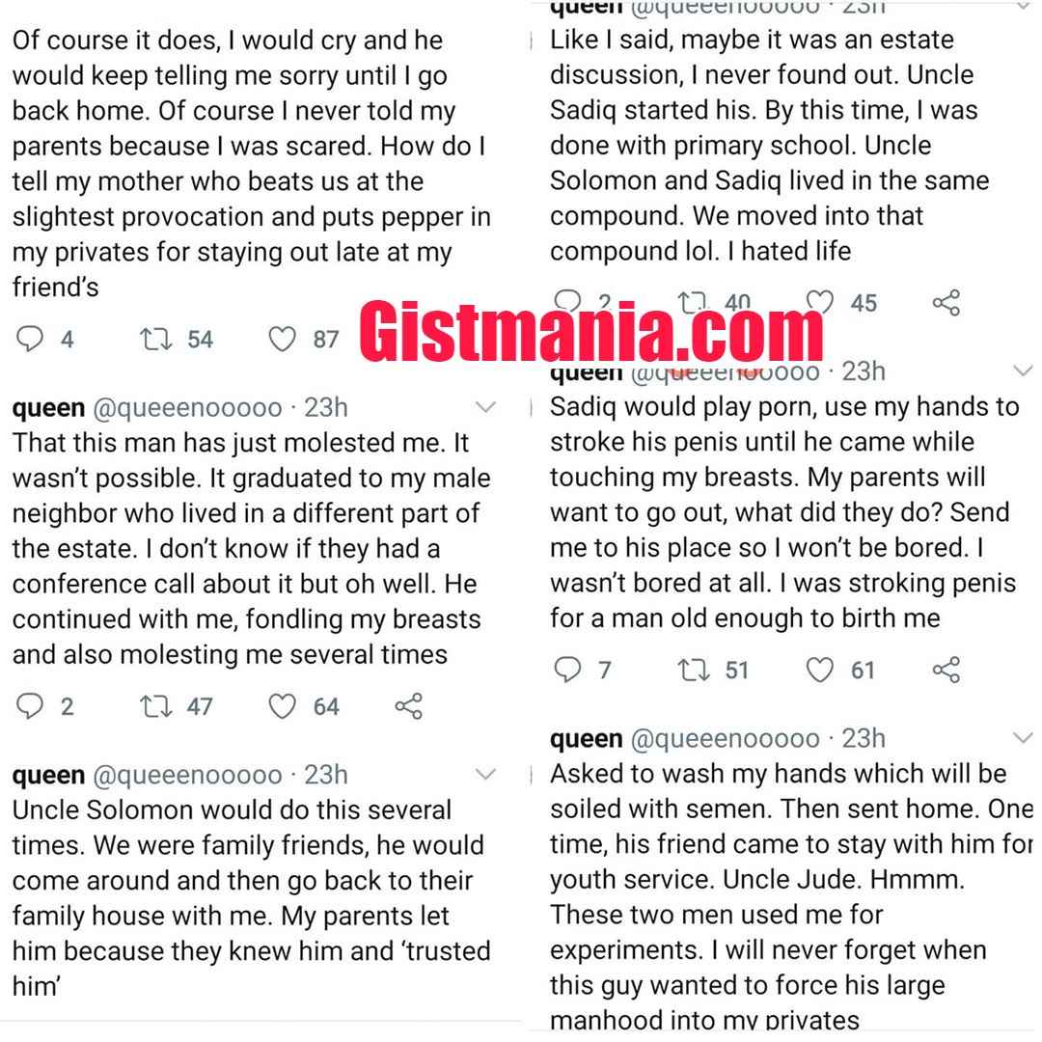
Task: Open chevron menu on 'Asked to wash' tweet
Action: point(1023,737)
